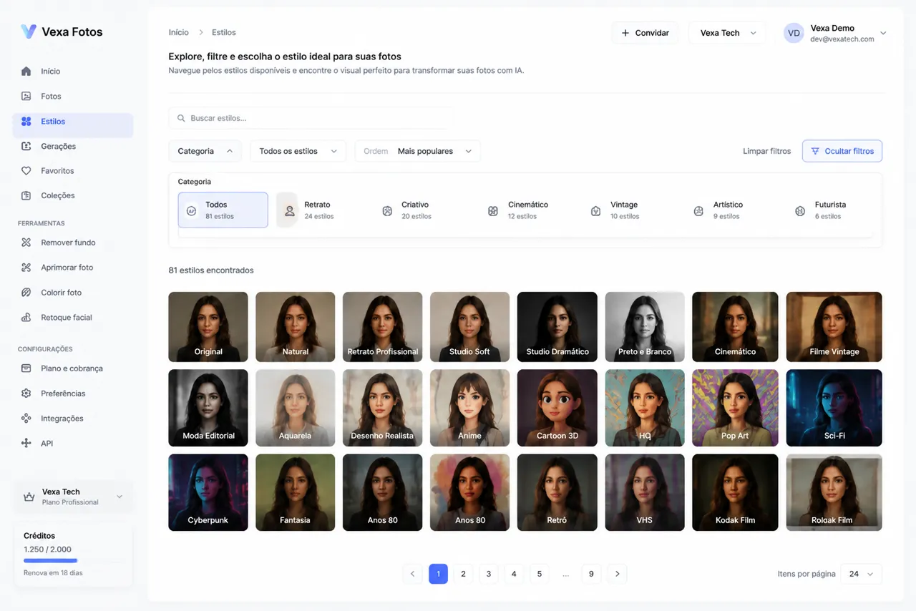Go to the next page arrow
Viewport: 916px width, 611px height.
pyautogui.click(x=617, y=574)
